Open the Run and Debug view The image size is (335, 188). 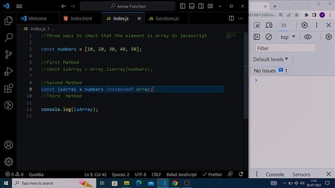coord(8,72)
